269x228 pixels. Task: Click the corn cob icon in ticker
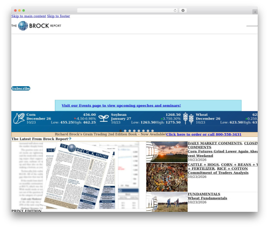point(19,119)
